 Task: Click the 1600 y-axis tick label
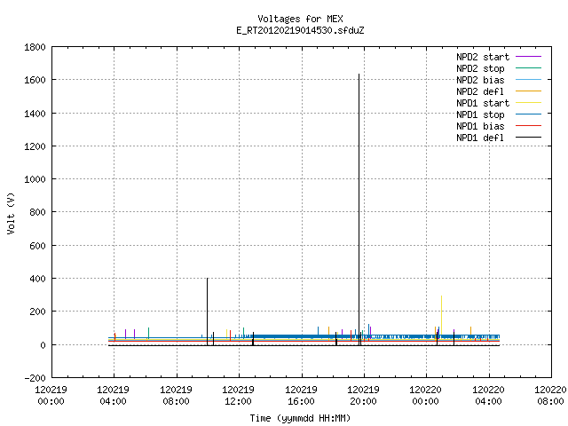[35, 80]
